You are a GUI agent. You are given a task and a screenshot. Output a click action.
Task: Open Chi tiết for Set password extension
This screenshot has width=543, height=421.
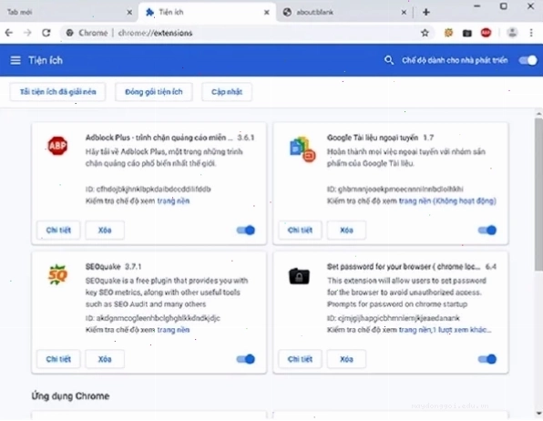300,359
